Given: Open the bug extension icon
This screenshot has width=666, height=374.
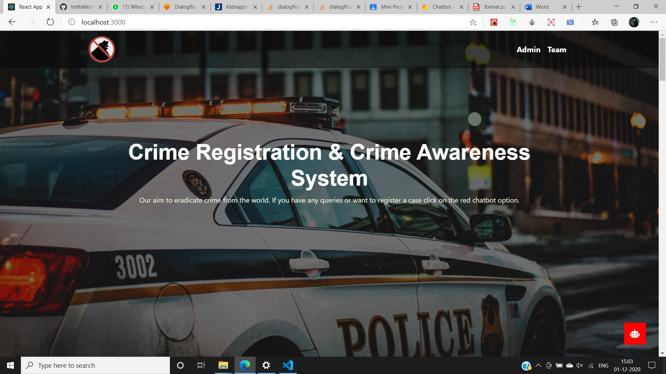Looking at the screenshot, I should [x=532, y=23].
